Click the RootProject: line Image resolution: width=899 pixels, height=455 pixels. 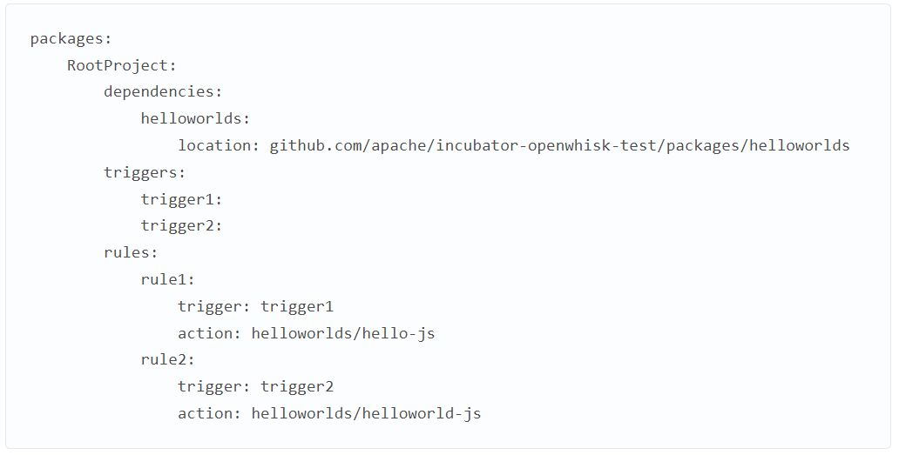click(122, 65)
